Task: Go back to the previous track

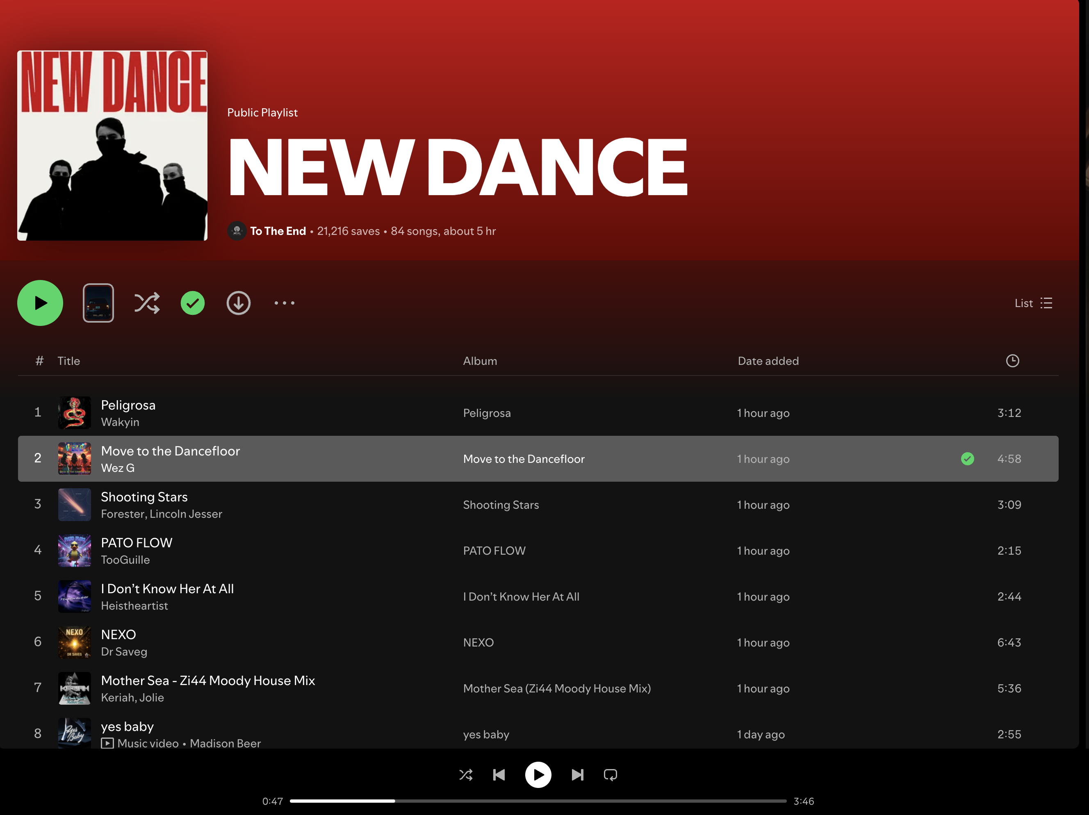Action: pyautogui.click(x=499, y=775)
